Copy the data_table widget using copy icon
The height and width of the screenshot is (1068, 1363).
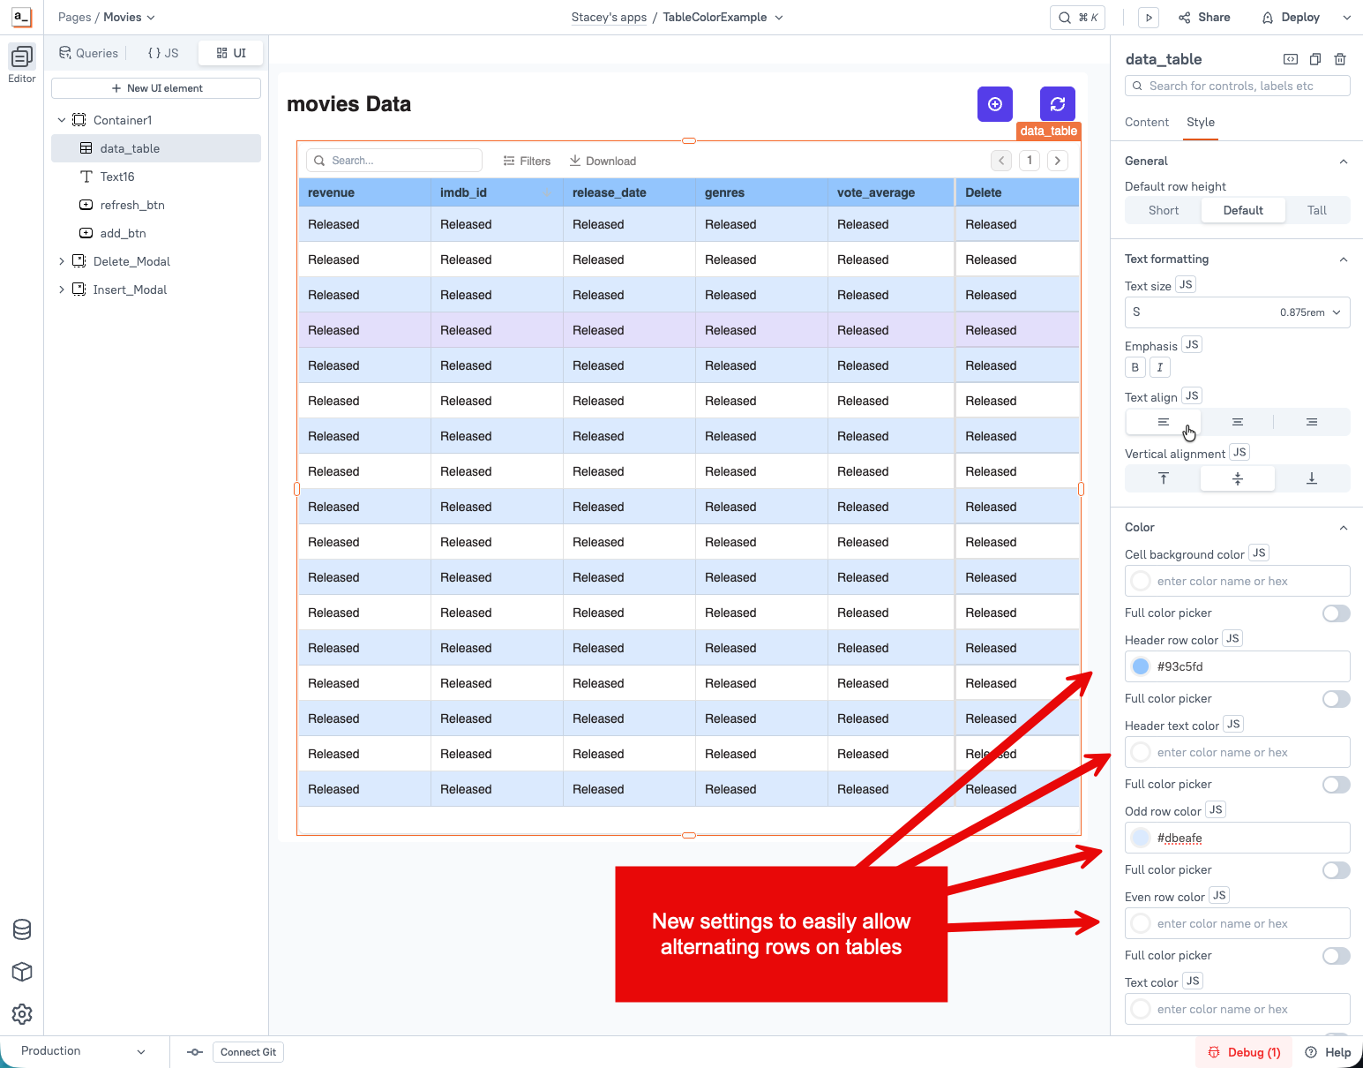(x=1315, y=59)
